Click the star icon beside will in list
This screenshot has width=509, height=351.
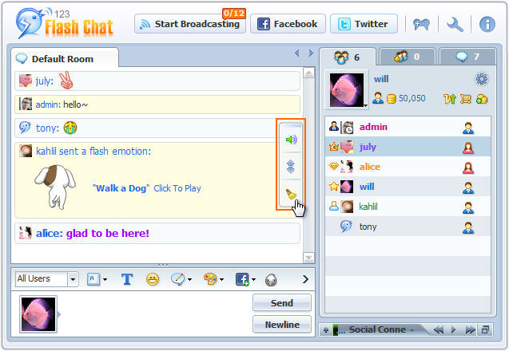333,187
